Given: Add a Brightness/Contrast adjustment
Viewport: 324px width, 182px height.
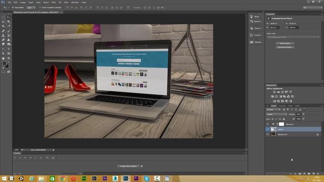Looking at the screenshot, I should pyautogui.click(x=274, y=92).
